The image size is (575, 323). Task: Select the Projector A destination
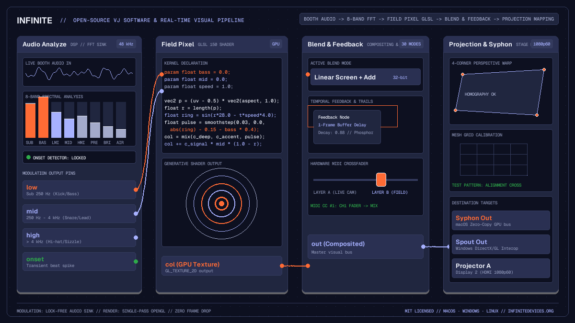click(x=501, y=268)
